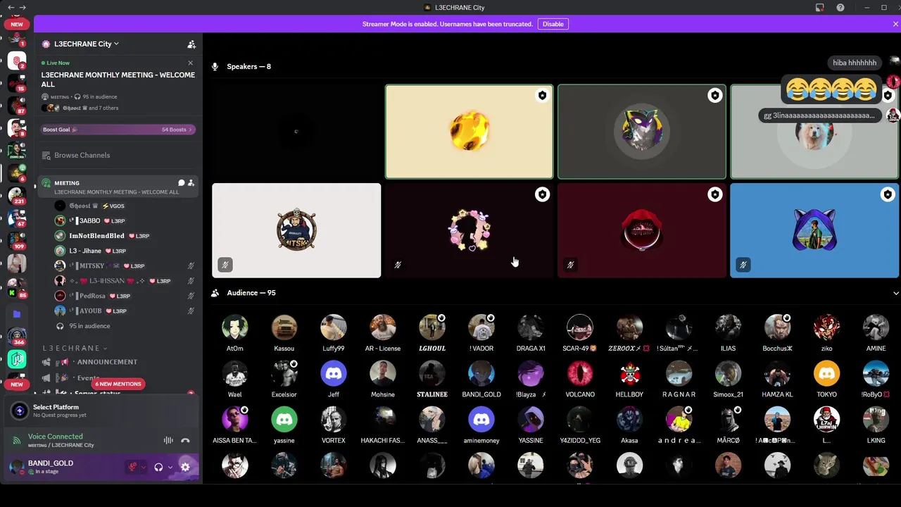
Task: Open the server with 109 notification badge
Action: [x=17, y=239]
